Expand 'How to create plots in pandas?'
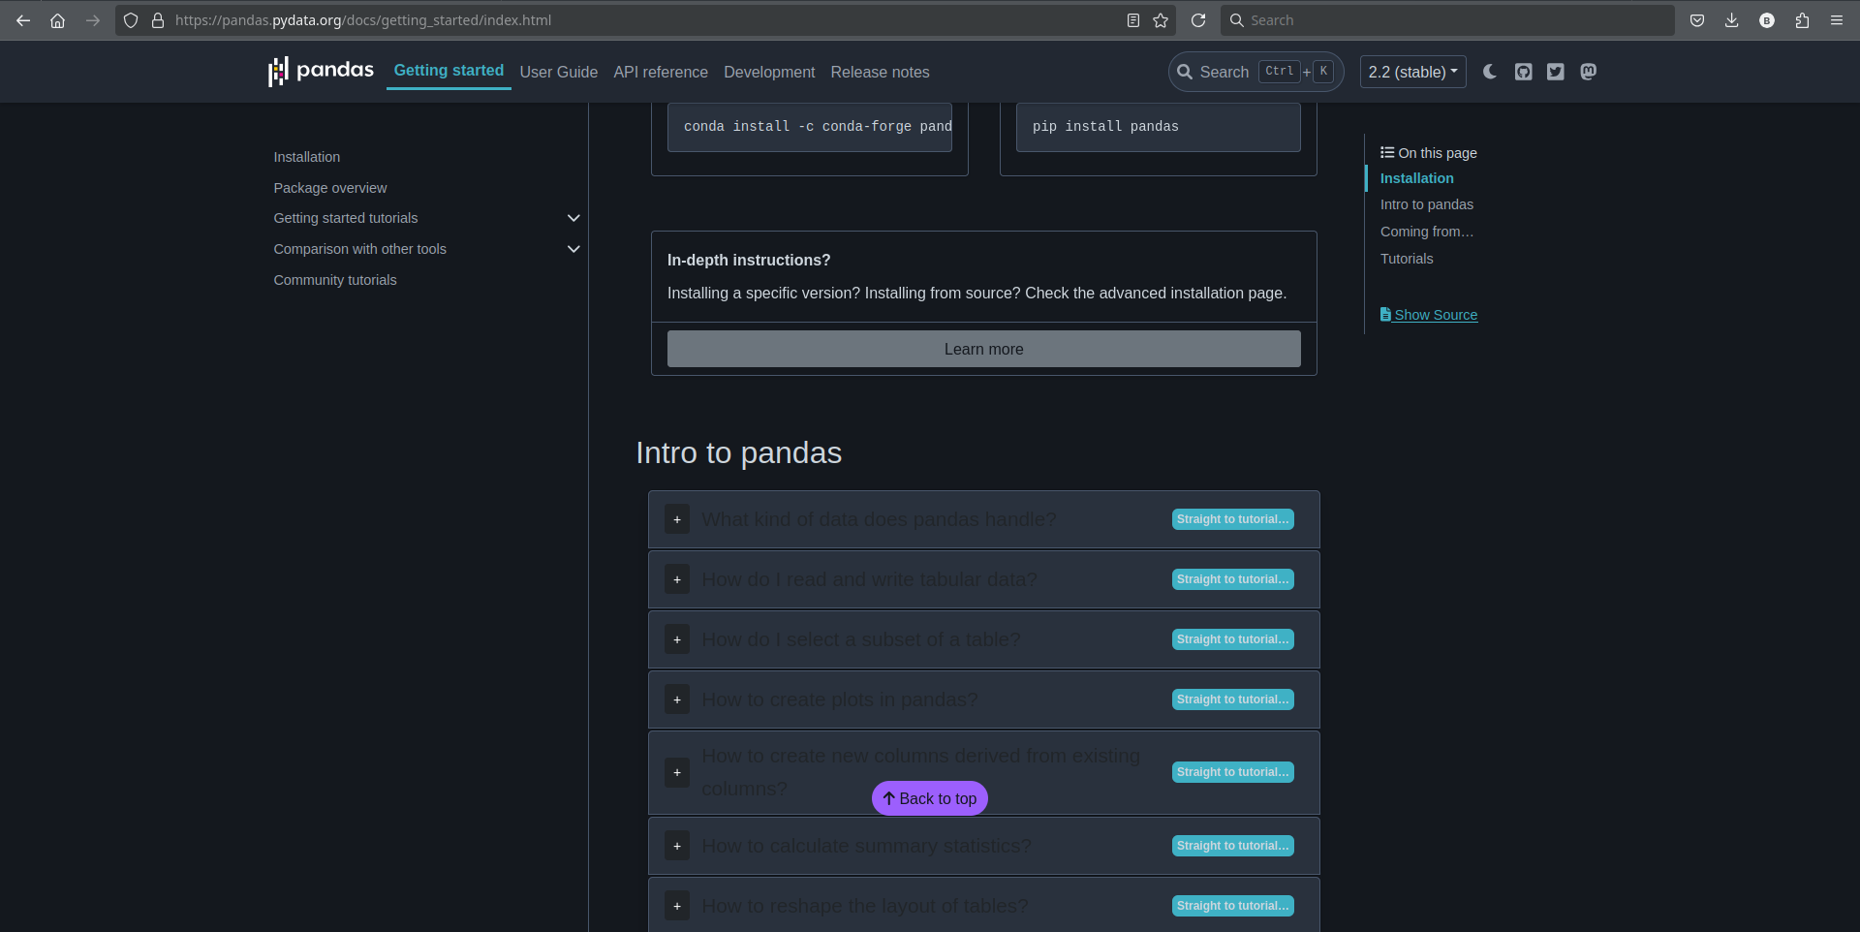 pos(677,699)
